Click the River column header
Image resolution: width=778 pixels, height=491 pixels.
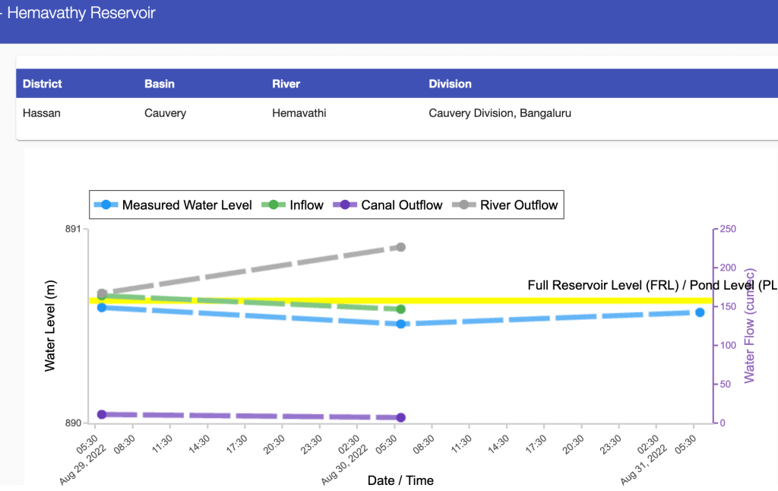click(x=286, y=84)
